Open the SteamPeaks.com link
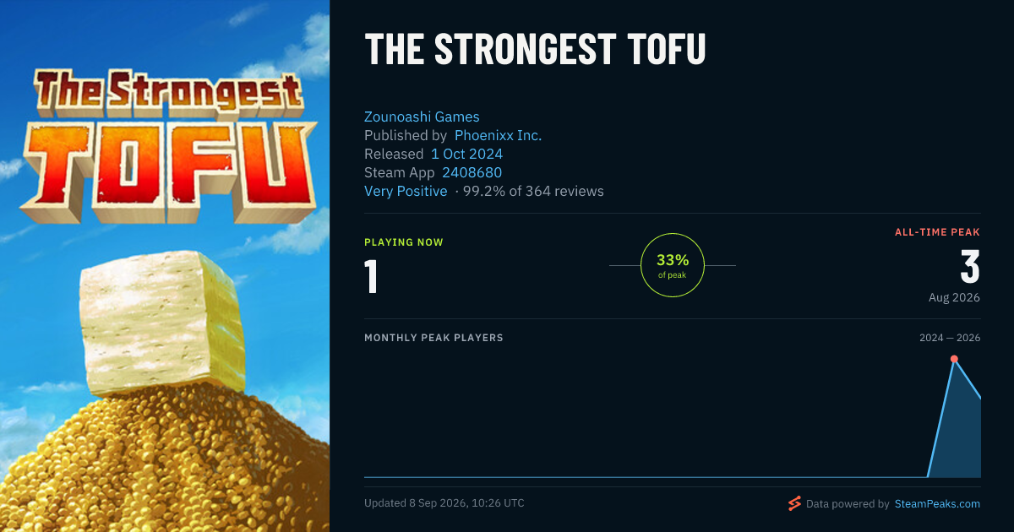 pos(936,503)
